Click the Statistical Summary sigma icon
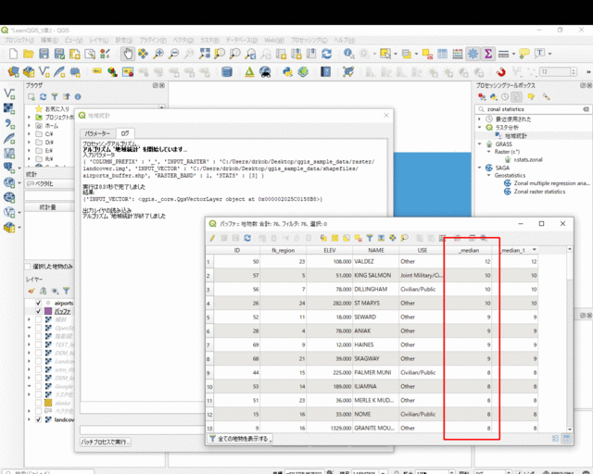 pos(488,54)
